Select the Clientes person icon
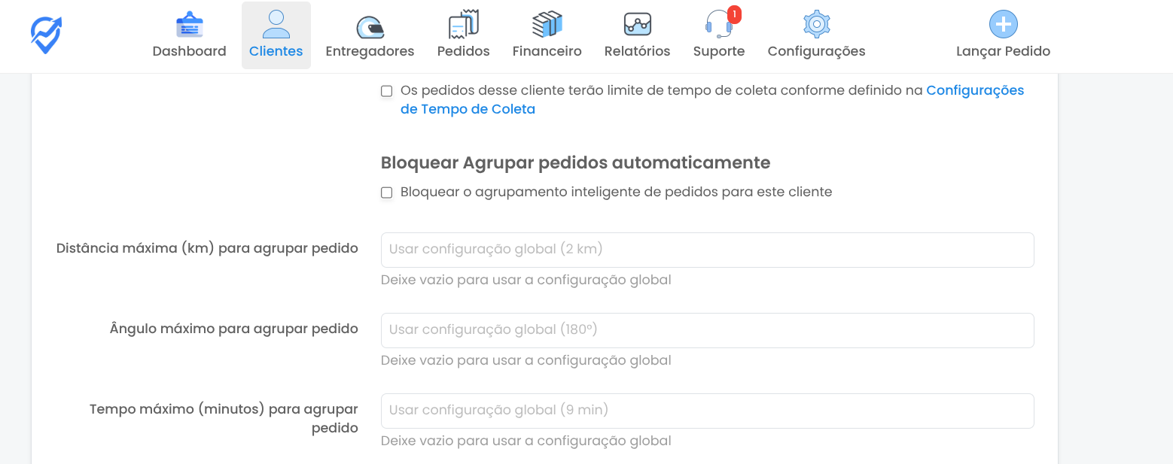The image size is (1173, 464). (276, 25)
